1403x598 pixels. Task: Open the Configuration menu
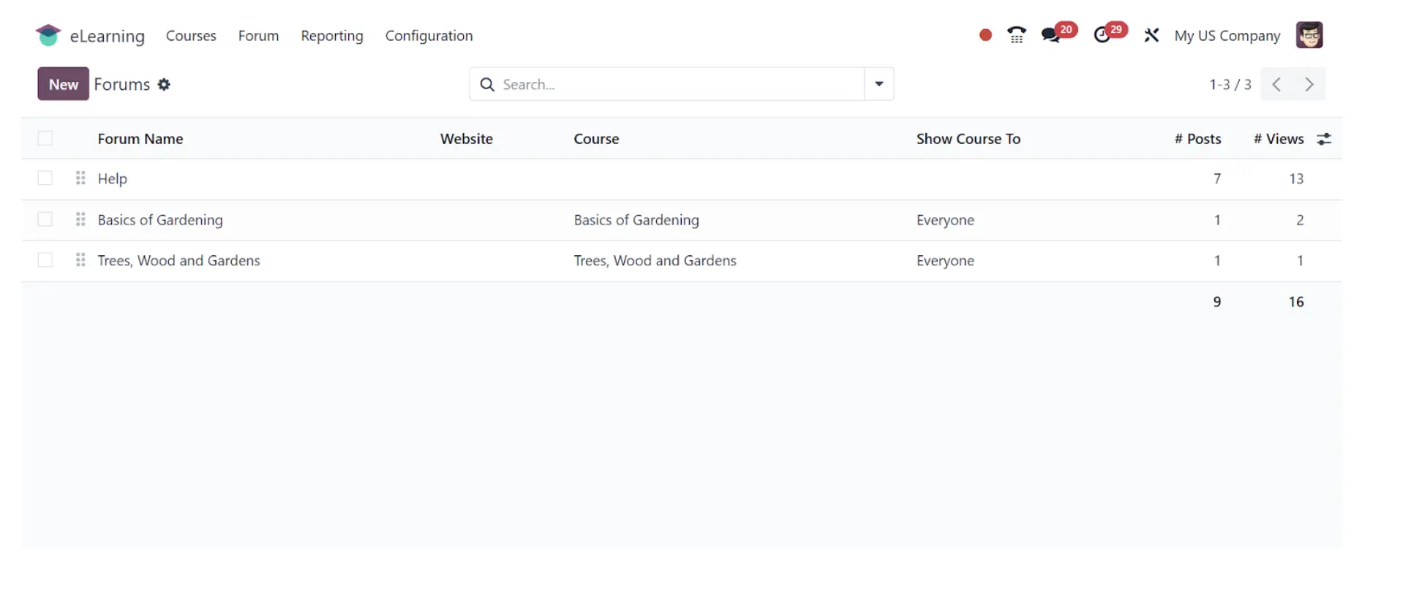coord(429,36)
